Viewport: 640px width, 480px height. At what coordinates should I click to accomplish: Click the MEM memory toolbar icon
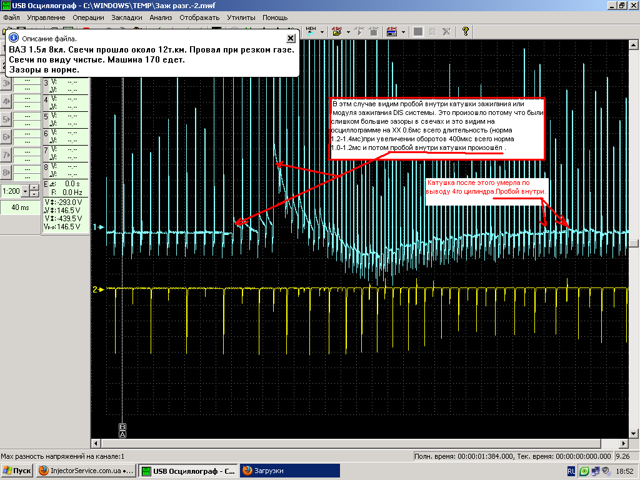coord(311,31)
